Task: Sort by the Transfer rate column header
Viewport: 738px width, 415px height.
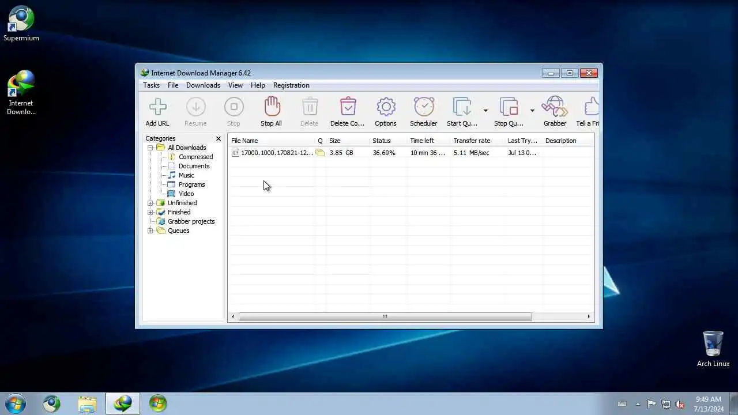Action: point(477,141)
